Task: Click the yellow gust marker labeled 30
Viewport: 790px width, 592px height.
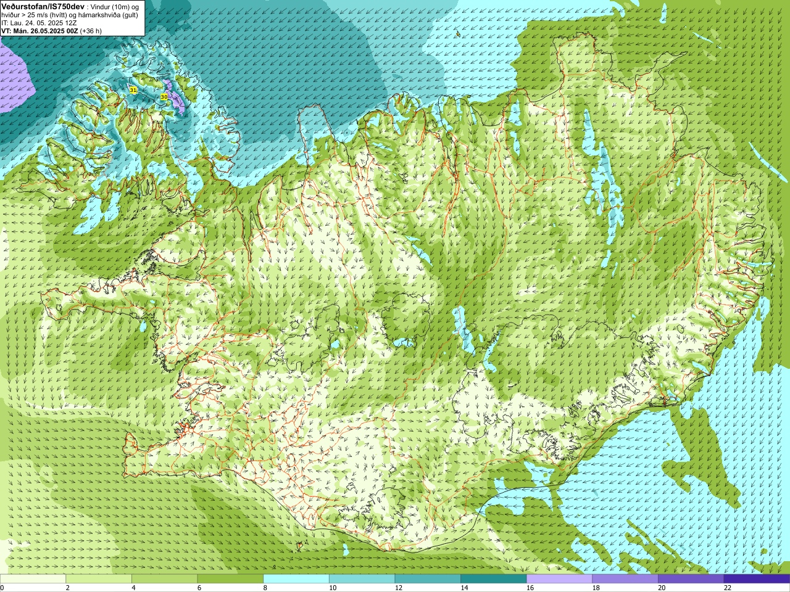Action: (164, 97)
